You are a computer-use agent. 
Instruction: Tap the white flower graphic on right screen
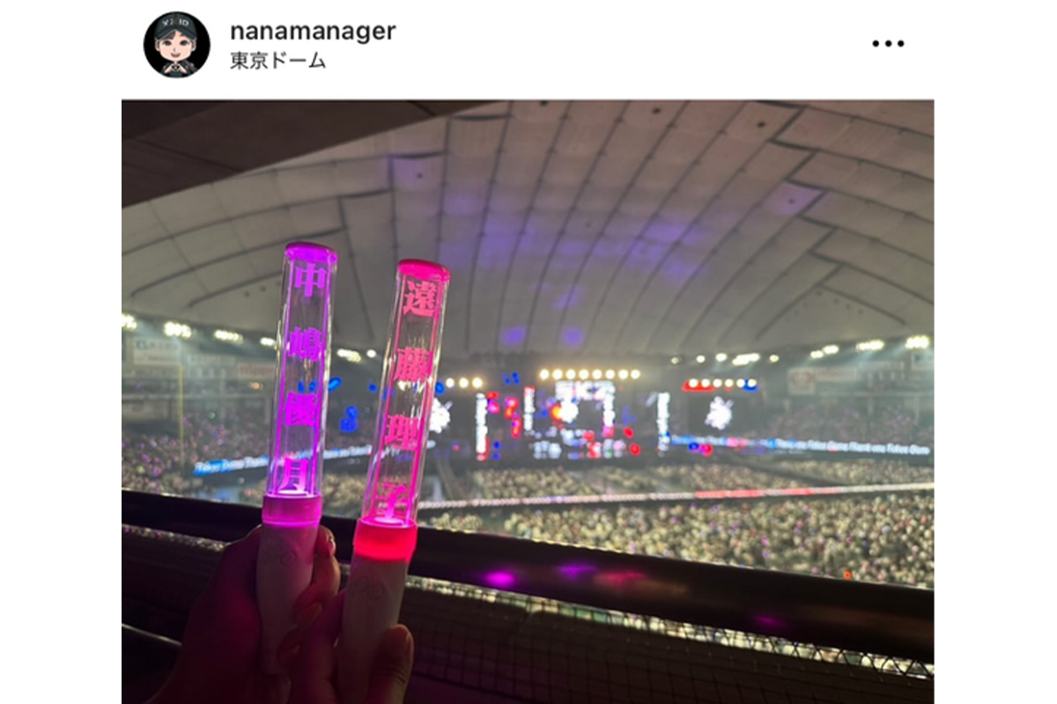(x=718, y=413)
